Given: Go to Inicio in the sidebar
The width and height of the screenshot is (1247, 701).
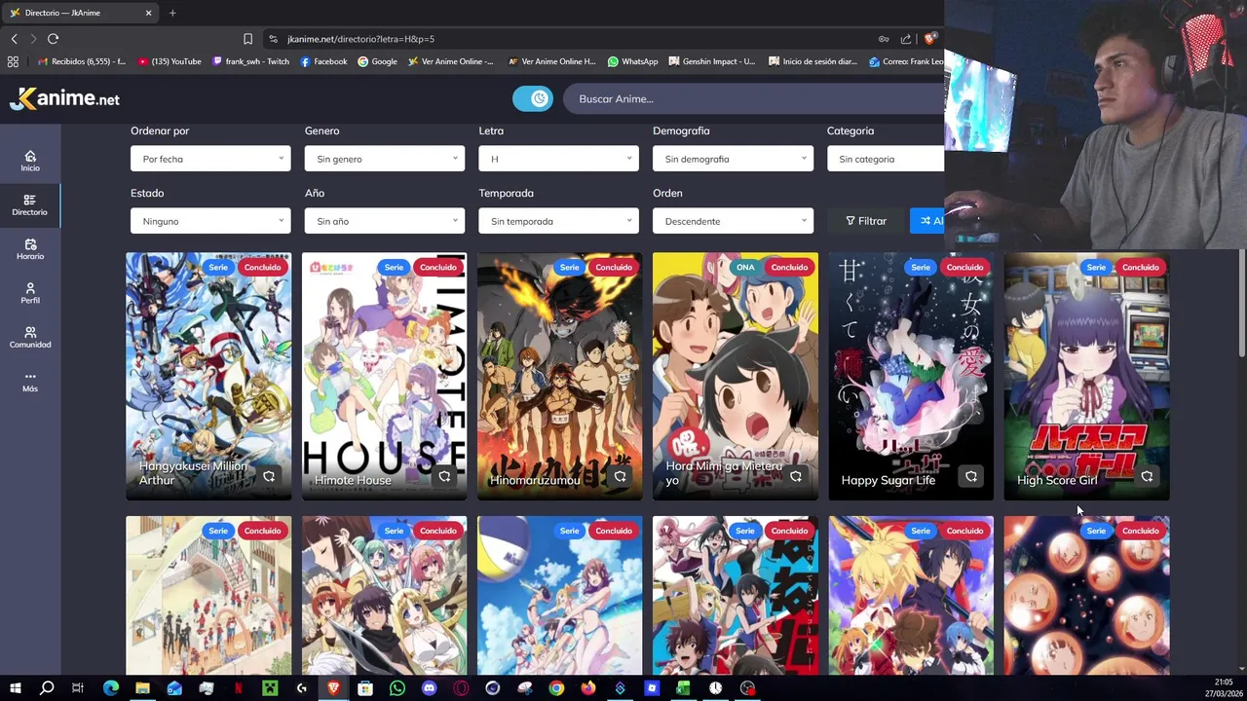Looking at the screenshot, I should click(30, 161).
